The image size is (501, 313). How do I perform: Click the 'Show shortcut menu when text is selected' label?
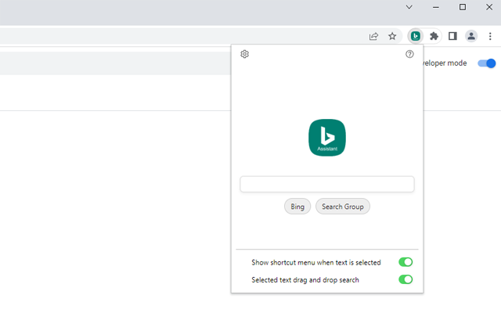tap(316, 263)
